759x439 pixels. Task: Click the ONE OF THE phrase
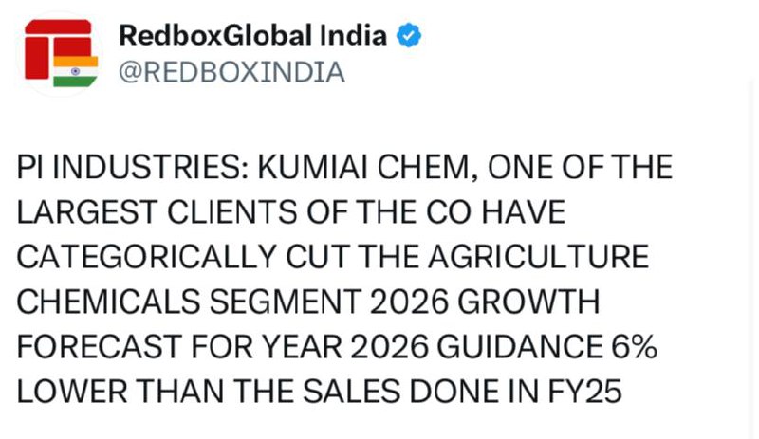click(x=580, y=168)
